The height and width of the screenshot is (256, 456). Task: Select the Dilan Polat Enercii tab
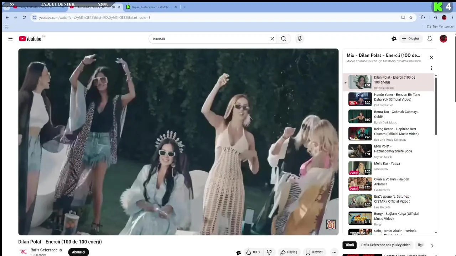coord(93,7)
